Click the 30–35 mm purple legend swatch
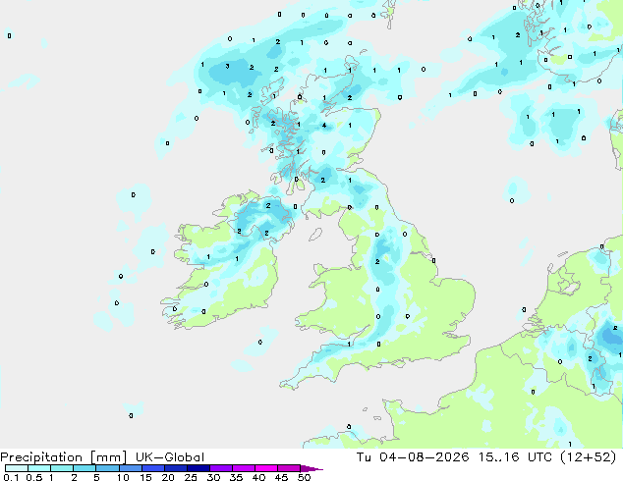The height and width of the screenshot is (481, 623). coord(221,468)
